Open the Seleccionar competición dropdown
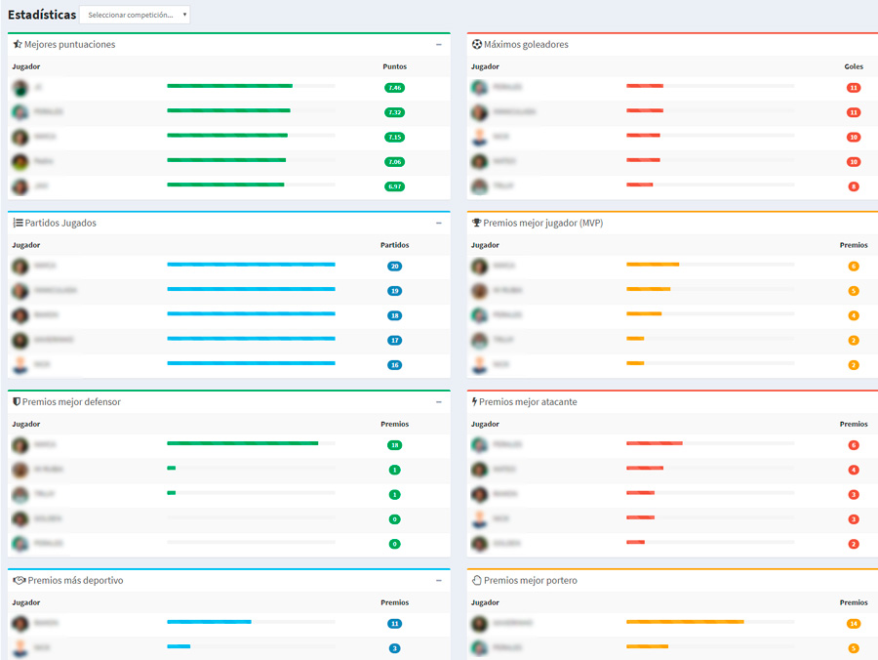The width and height of the screenshot is (878, 660). point(135,16)
